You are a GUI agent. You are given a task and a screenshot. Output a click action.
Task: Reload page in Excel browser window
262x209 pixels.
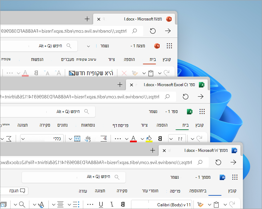tap(186, 96)
